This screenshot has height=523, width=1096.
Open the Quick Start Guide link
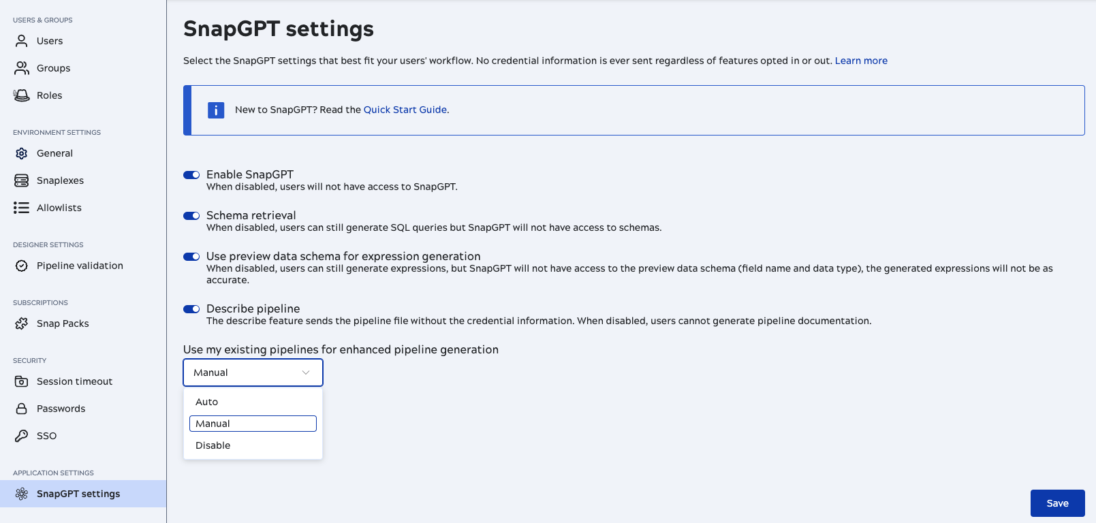tap(405, 110)
